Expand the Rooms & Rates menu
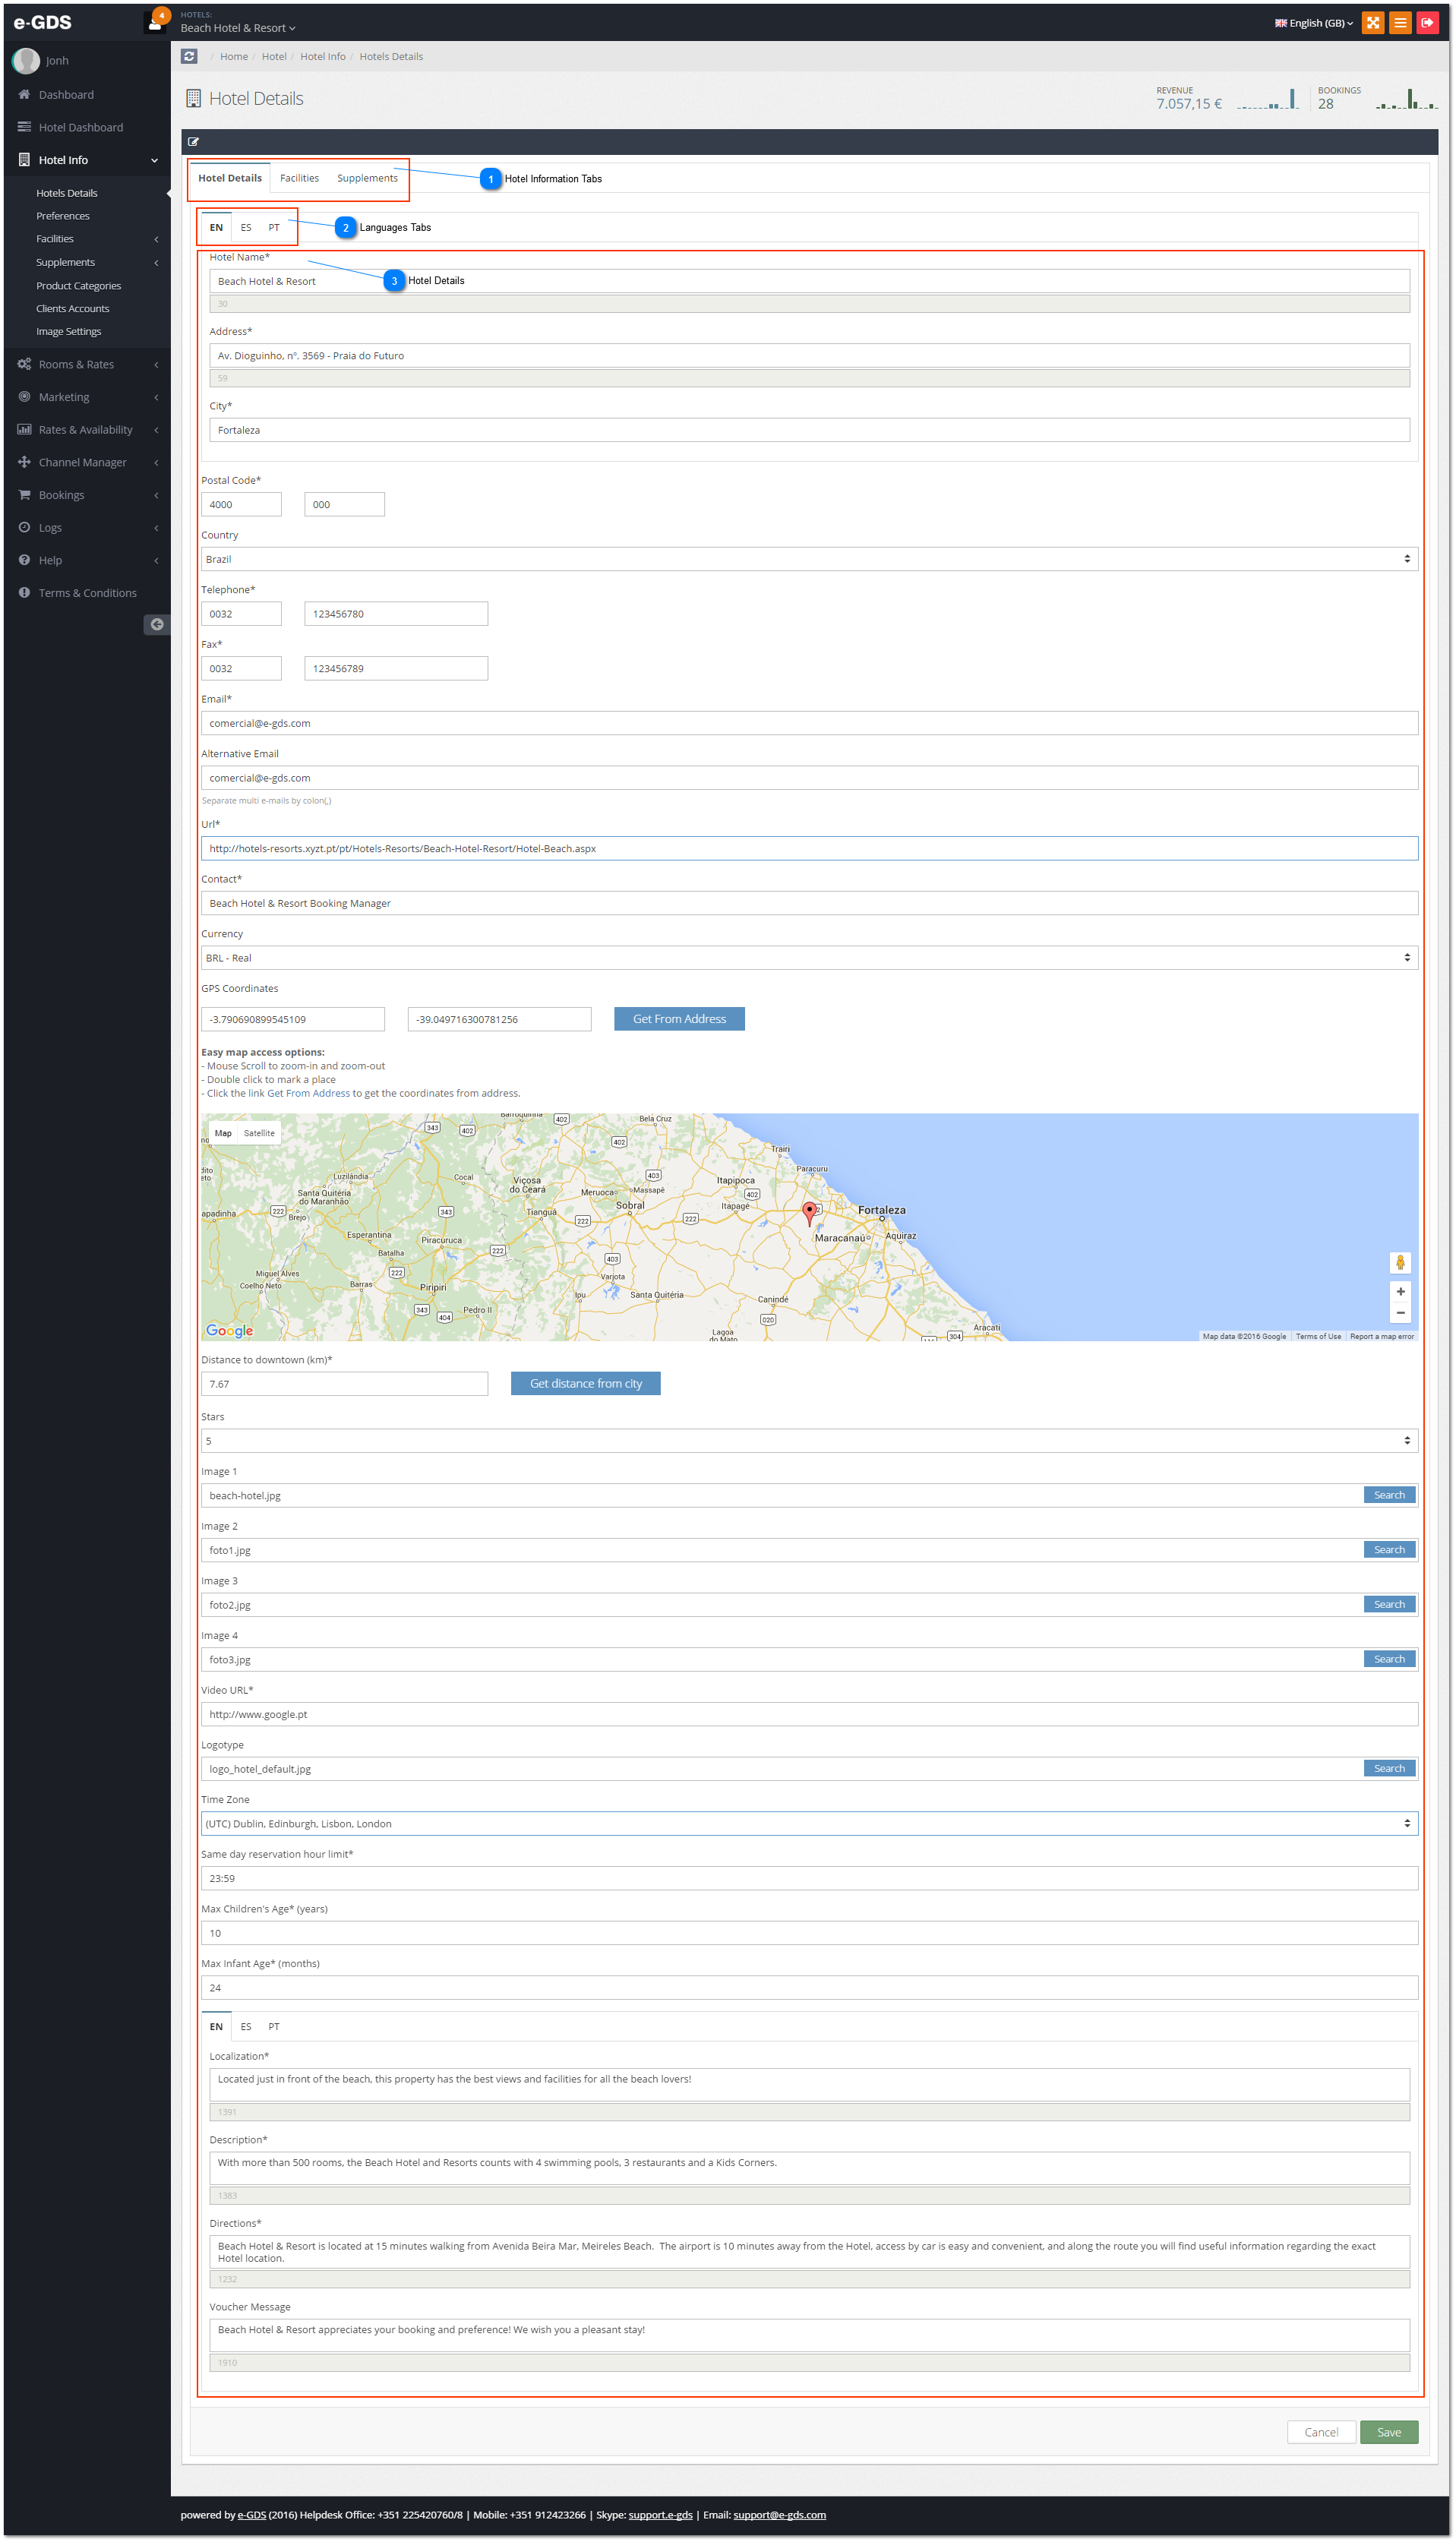 tap(156, 365)
